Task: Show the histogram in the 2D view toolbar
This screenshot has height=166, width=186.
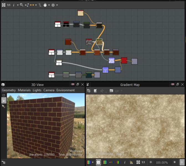Action: (131, 162)
